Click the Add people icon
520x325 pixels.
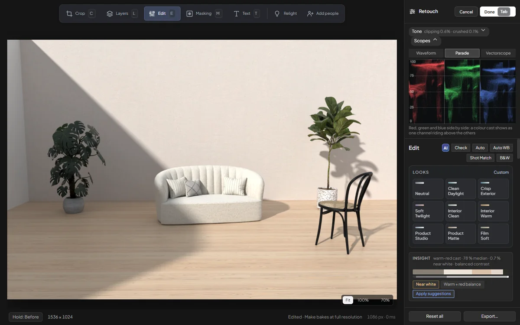(310, 13)
